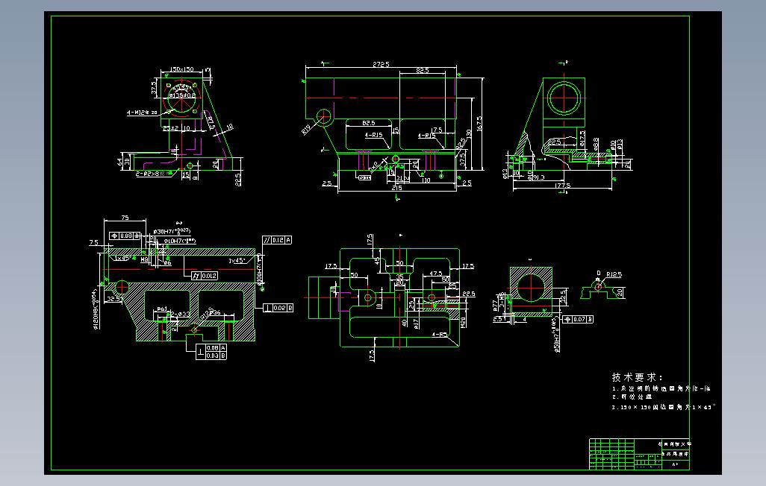Click the R12.5 label in detail D
766x486 pixels.
(x=614, y=275)
